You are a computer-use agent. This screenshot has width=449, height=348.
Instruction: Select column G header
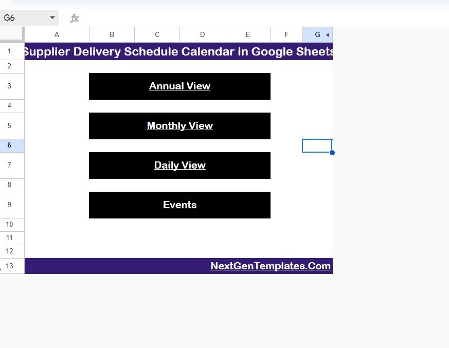pyautogui.click(x=316, y=34)
